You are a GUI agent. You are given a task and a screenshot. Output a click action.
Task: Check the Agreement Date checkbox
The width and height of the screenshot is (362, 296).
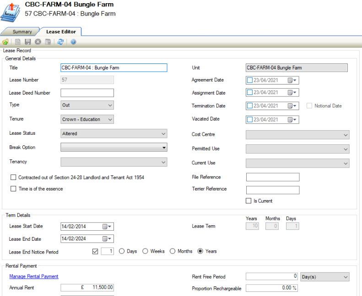click(x=249, y=80)
